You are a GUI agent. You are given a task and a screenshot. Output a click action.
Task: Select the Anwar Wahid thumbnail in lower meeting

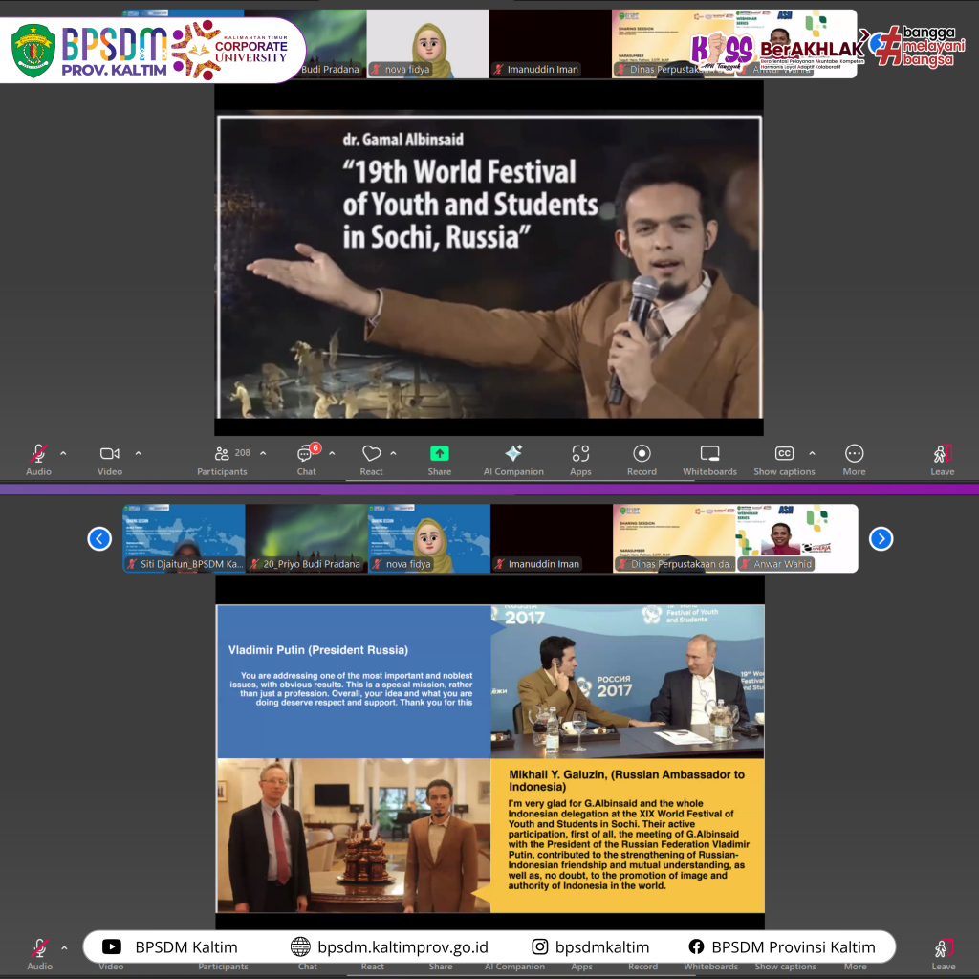[x=796, y=538]
